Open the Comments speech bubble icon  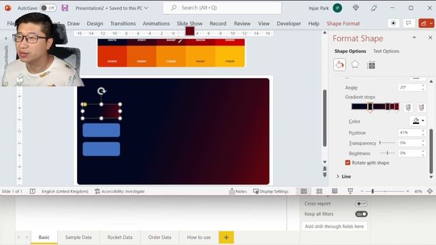(x=408, y=23)
